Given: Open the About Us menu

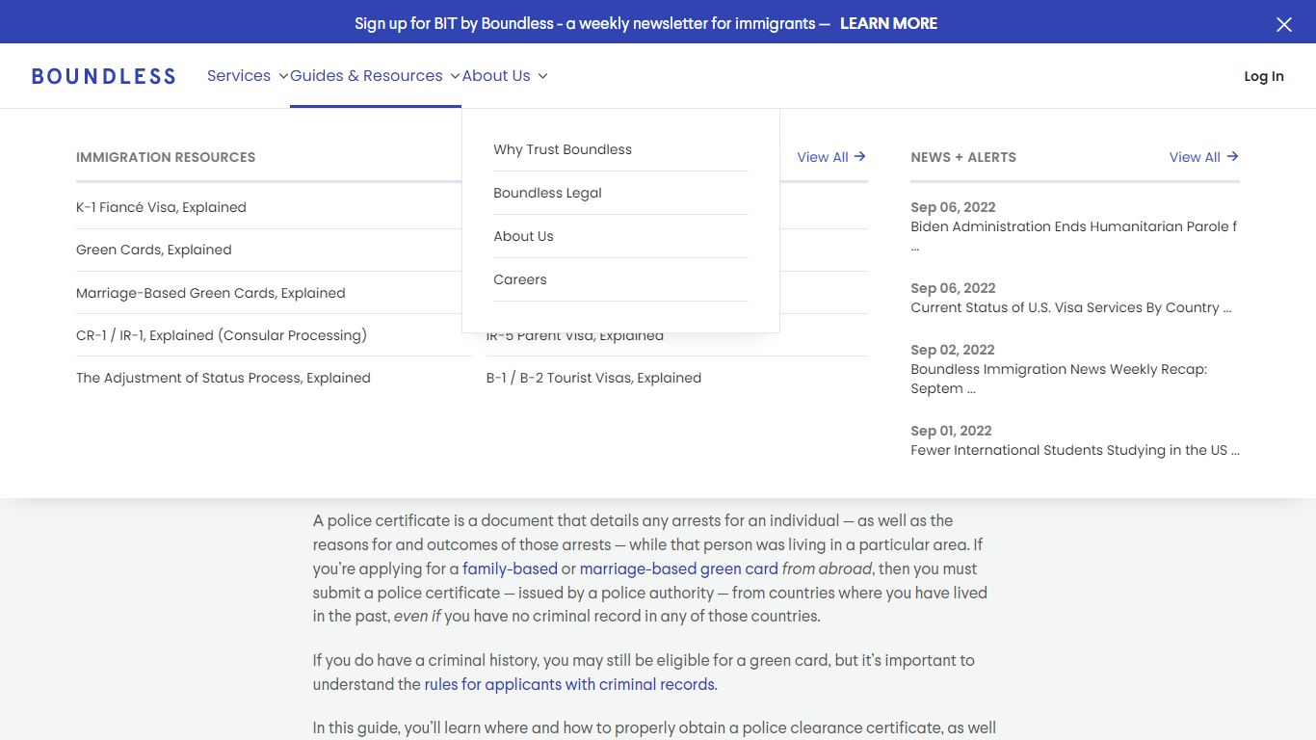Looking at the screenshot, I should coord(496,76).
